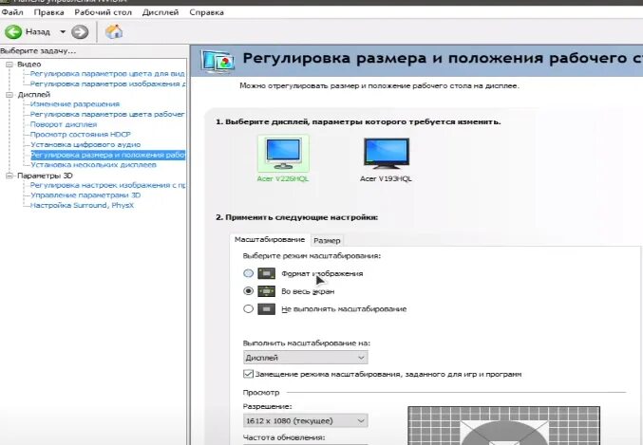Select the Acer V193HQL monitor icon
Image resolution: width=643 pixels, height=445 pixels.
point(387,154)
